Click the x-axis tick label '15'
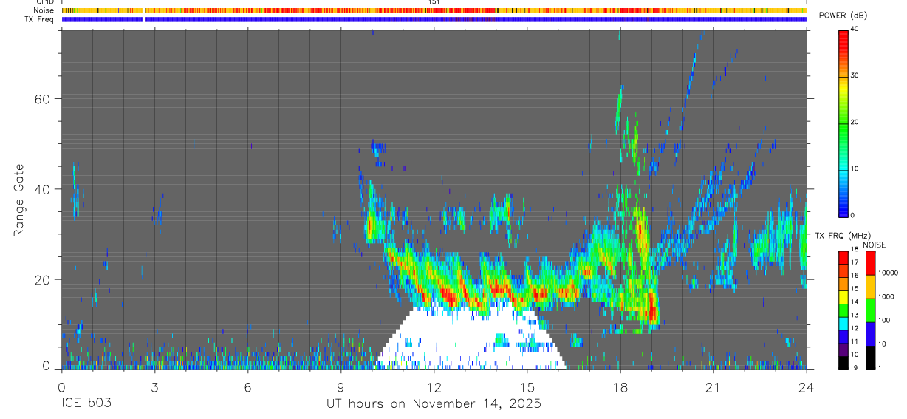Image resolution: width=907 pixels, height=419 pixels. 527,387
